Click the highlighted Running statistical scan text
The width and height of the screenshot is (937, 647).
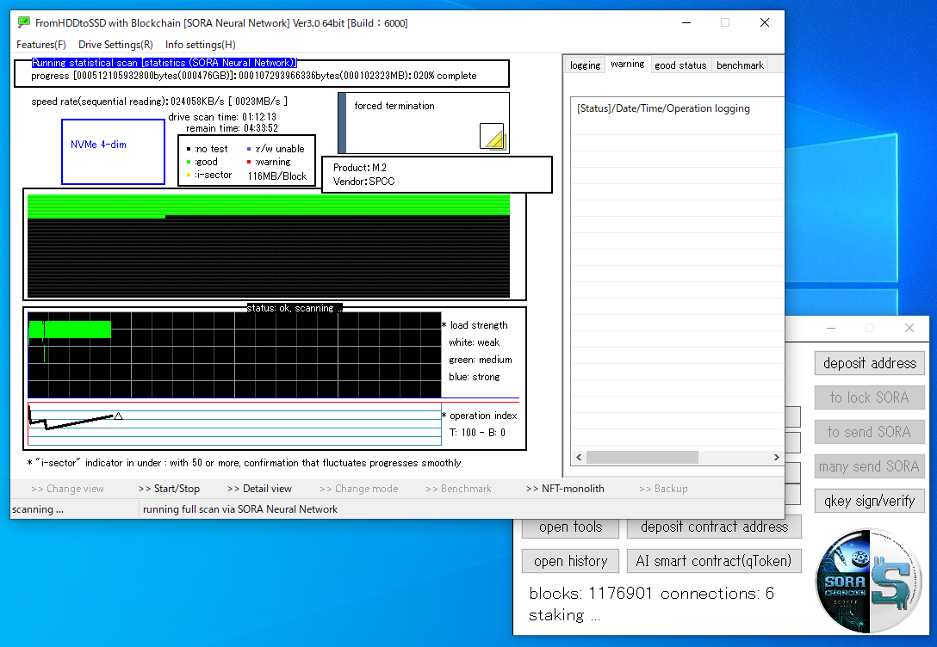click(x=164, y=63)
